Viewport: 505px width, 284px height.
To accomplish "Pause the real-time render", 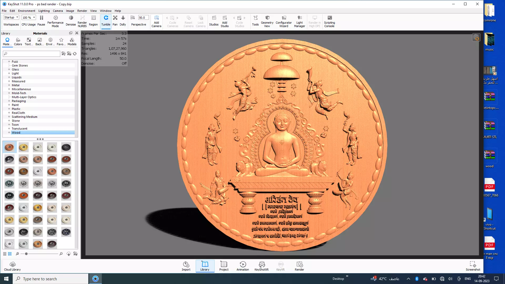I will (x=41, y=20).
